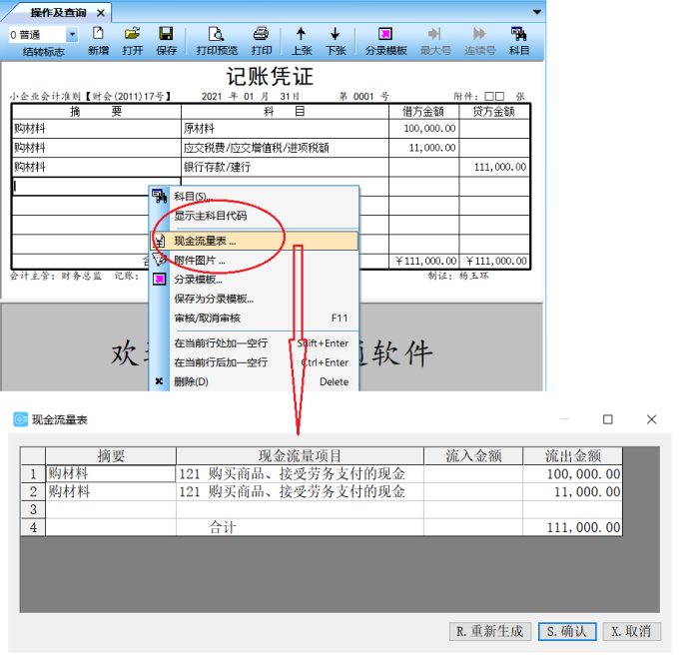Click the 打印 printer icon
The image size is (691, 655).
point(262,40)
